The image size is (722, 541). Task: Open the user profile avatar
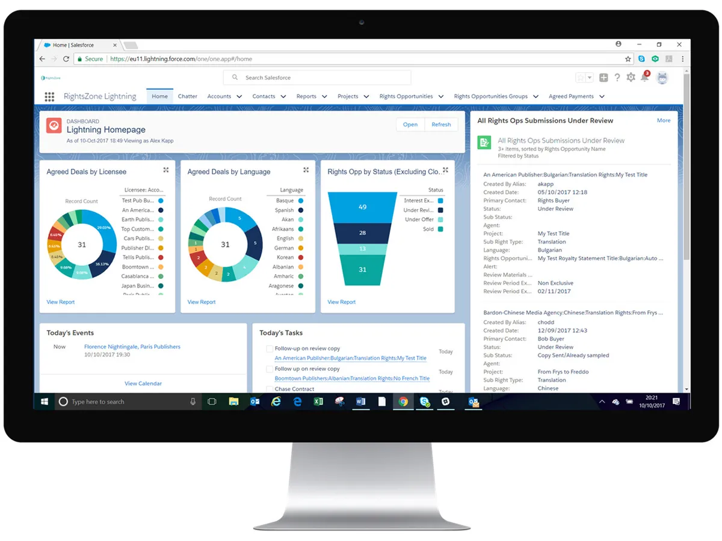662,78
